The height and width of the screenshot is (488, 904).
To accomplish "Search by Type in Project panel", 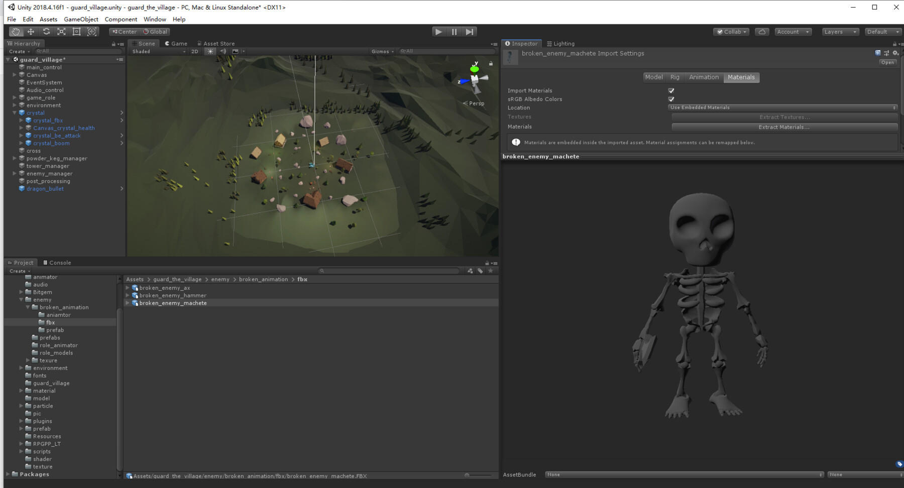I will pos(470,271).
